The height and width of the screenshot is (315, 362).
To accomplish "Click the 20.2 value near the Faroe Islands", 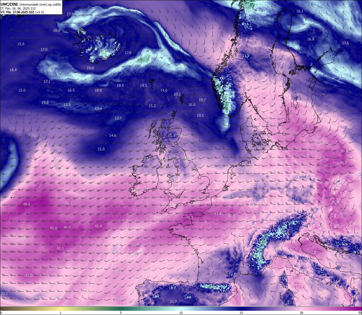I will [177, 94].
